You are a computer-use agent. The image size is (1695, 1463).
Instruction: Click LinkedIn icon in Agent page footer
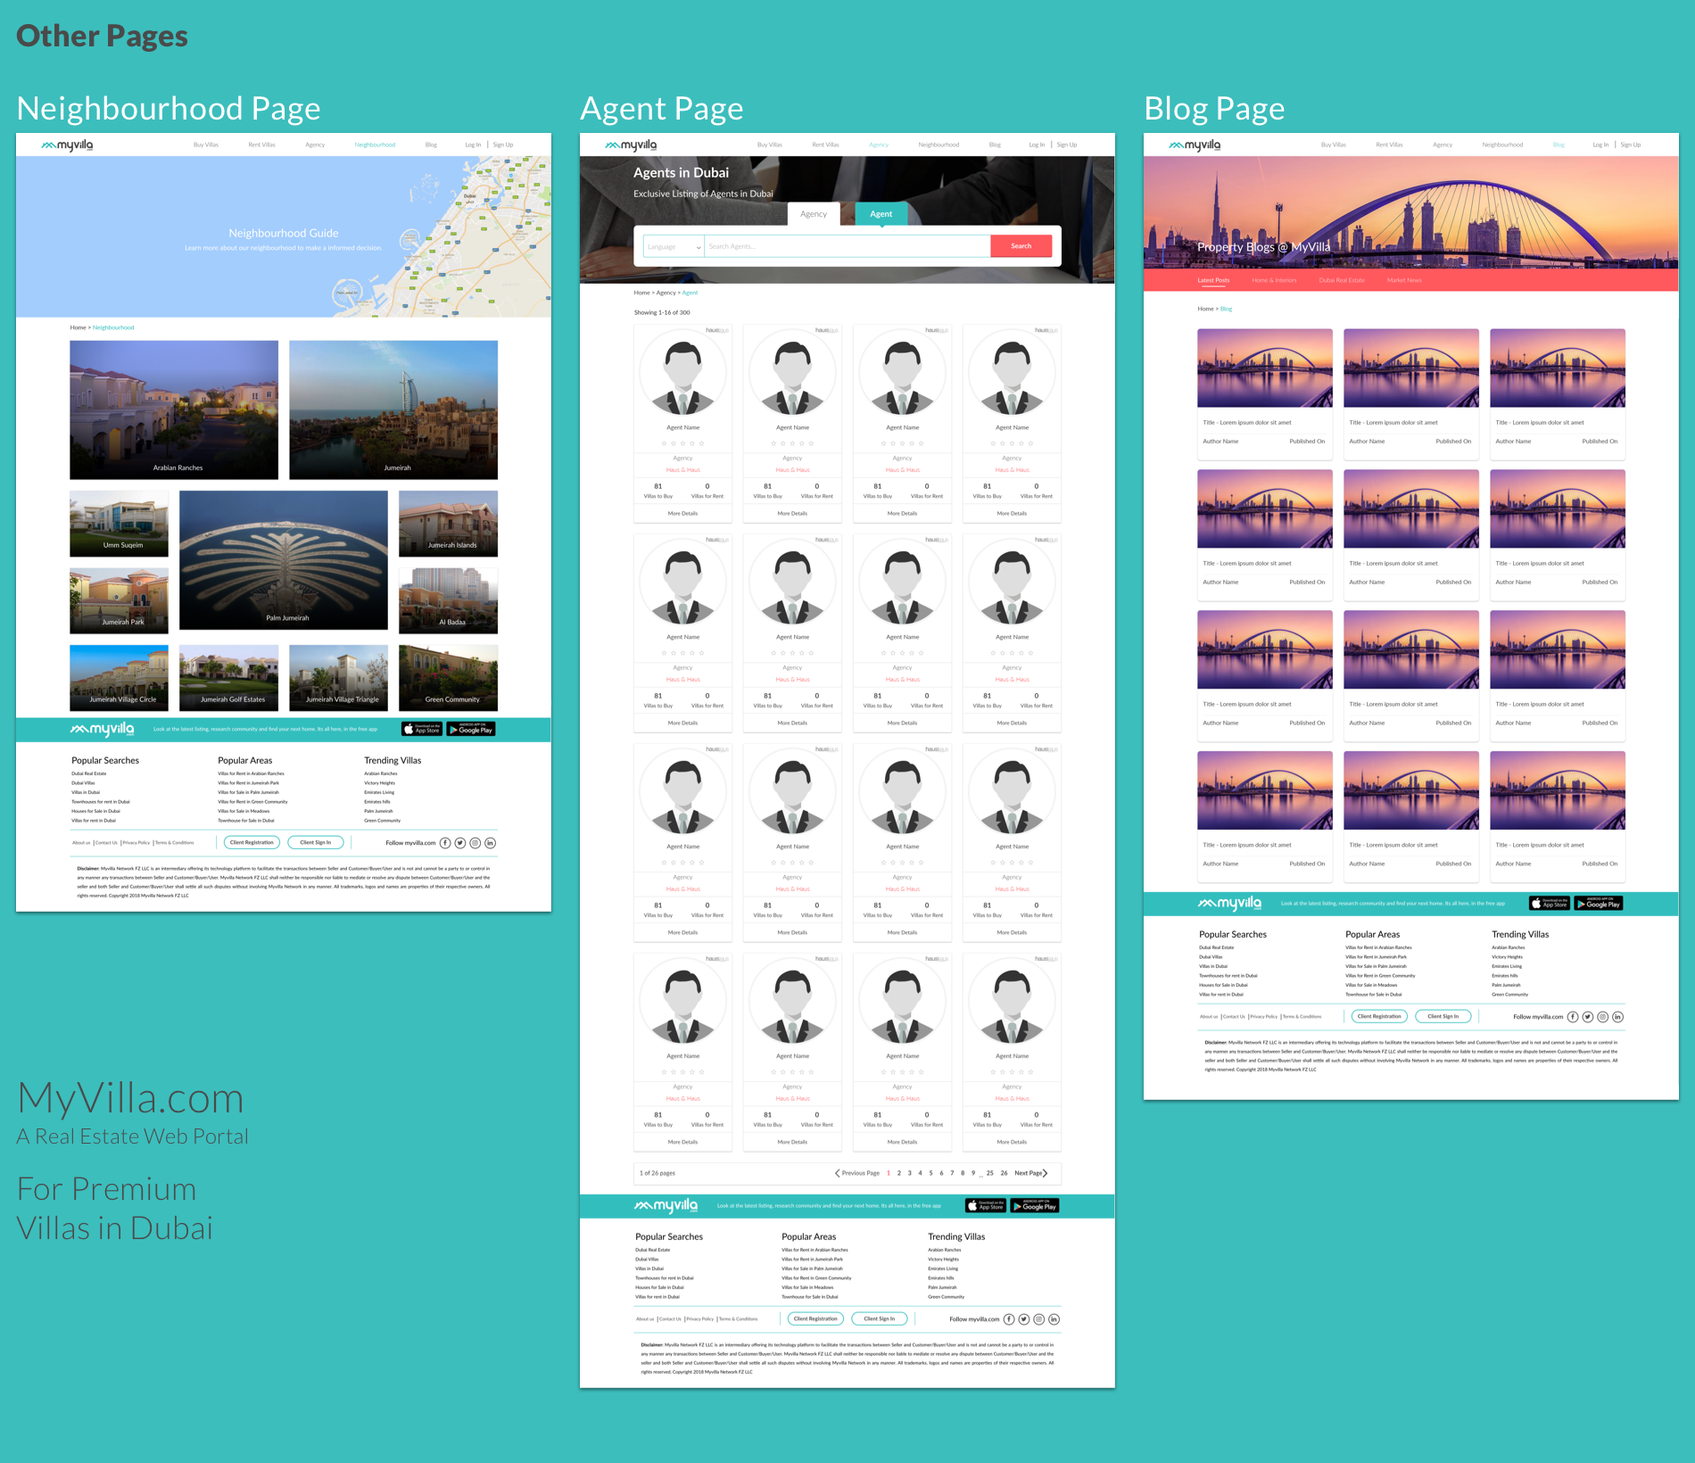point(1054,1319)
